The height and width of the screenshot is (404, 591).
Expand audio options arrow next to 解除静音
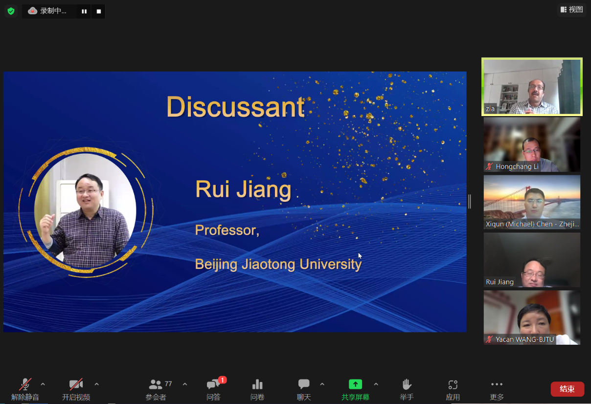[x=43, y=384]
